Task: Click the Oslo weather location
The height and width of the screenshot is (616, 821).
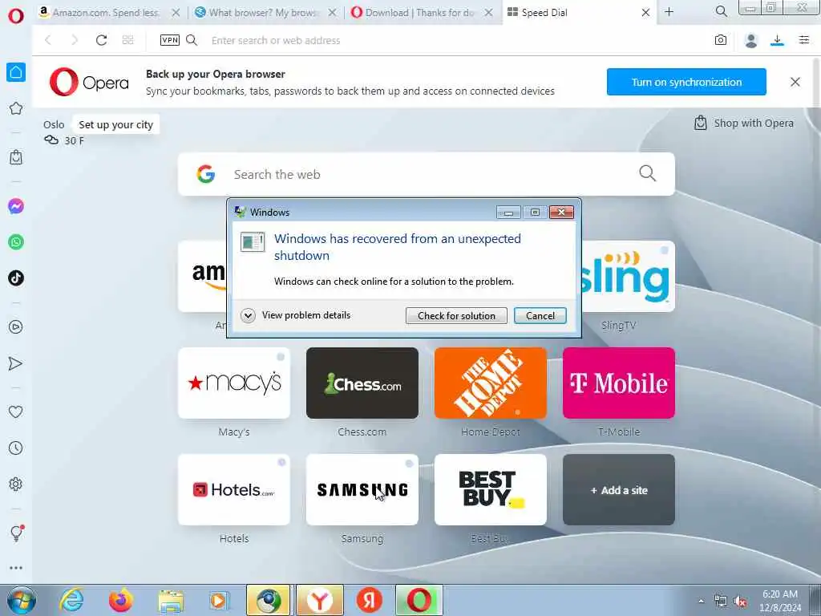Action: pos(54,124)
